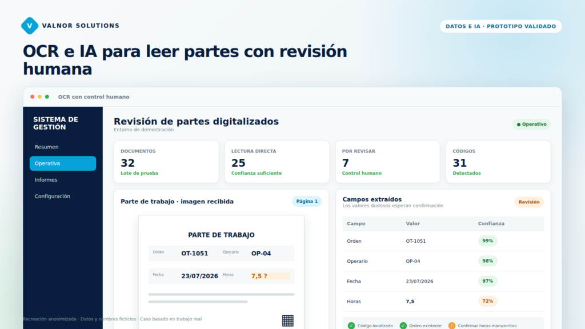Click the 99% confidence badge
This screenshot has width=585, height=329.
[x=488, y=241]
